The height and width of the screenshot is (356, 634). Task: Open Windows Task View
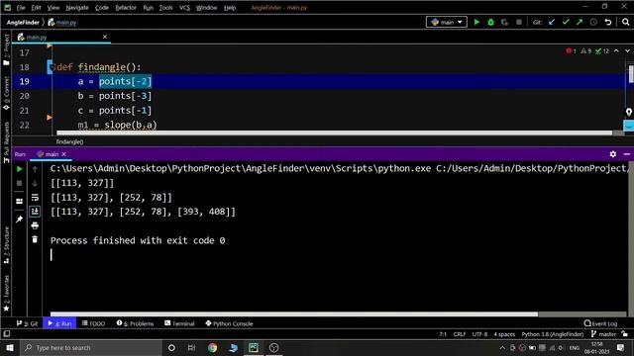point(191,347)
